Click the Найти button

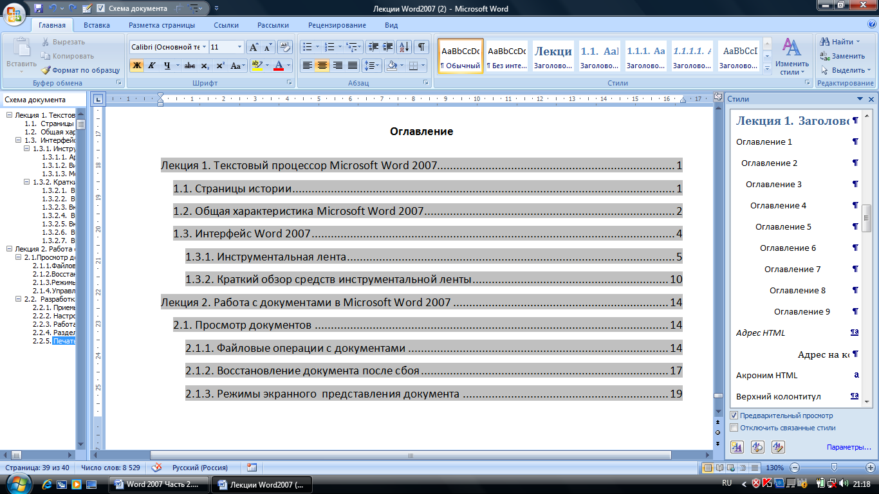tap(840, 42)
